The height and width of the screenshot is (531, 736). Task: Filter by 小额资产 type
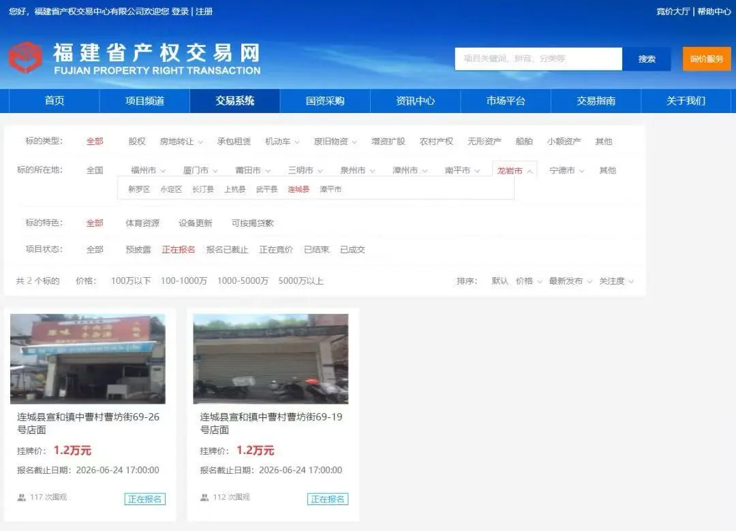pyautogui.click(x=564, y=141)
